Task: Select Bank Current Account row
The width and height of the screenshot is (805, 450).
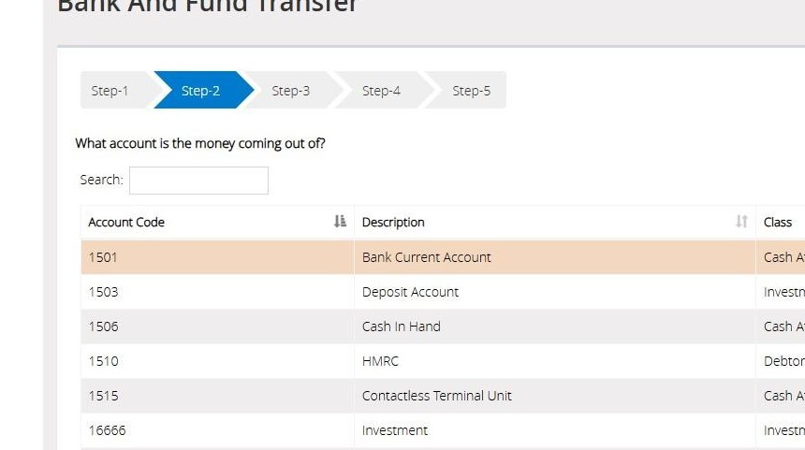Action: 443,256
